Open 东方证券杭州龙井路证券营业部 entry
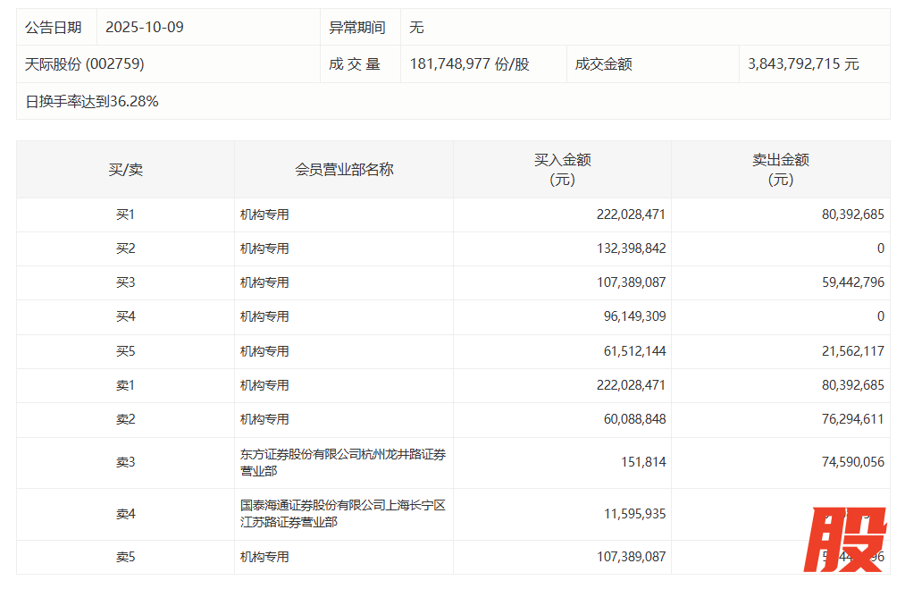The height and width of the screenshot is (589, 905). 343,463
